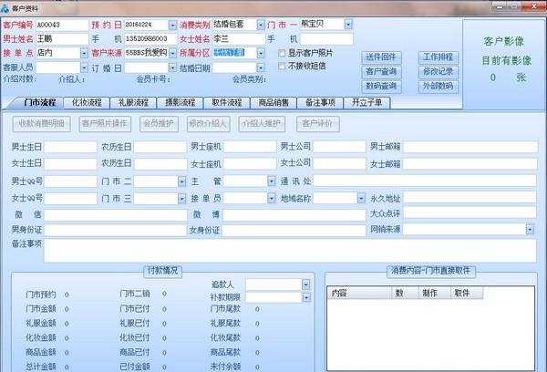Open the 追款人 dropdown
The height and width of the screenshot is (372, 547).
point(305,284)
